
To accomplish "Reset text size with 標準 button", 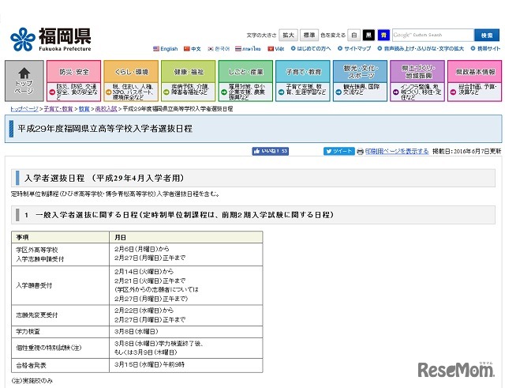I will 309,35.
